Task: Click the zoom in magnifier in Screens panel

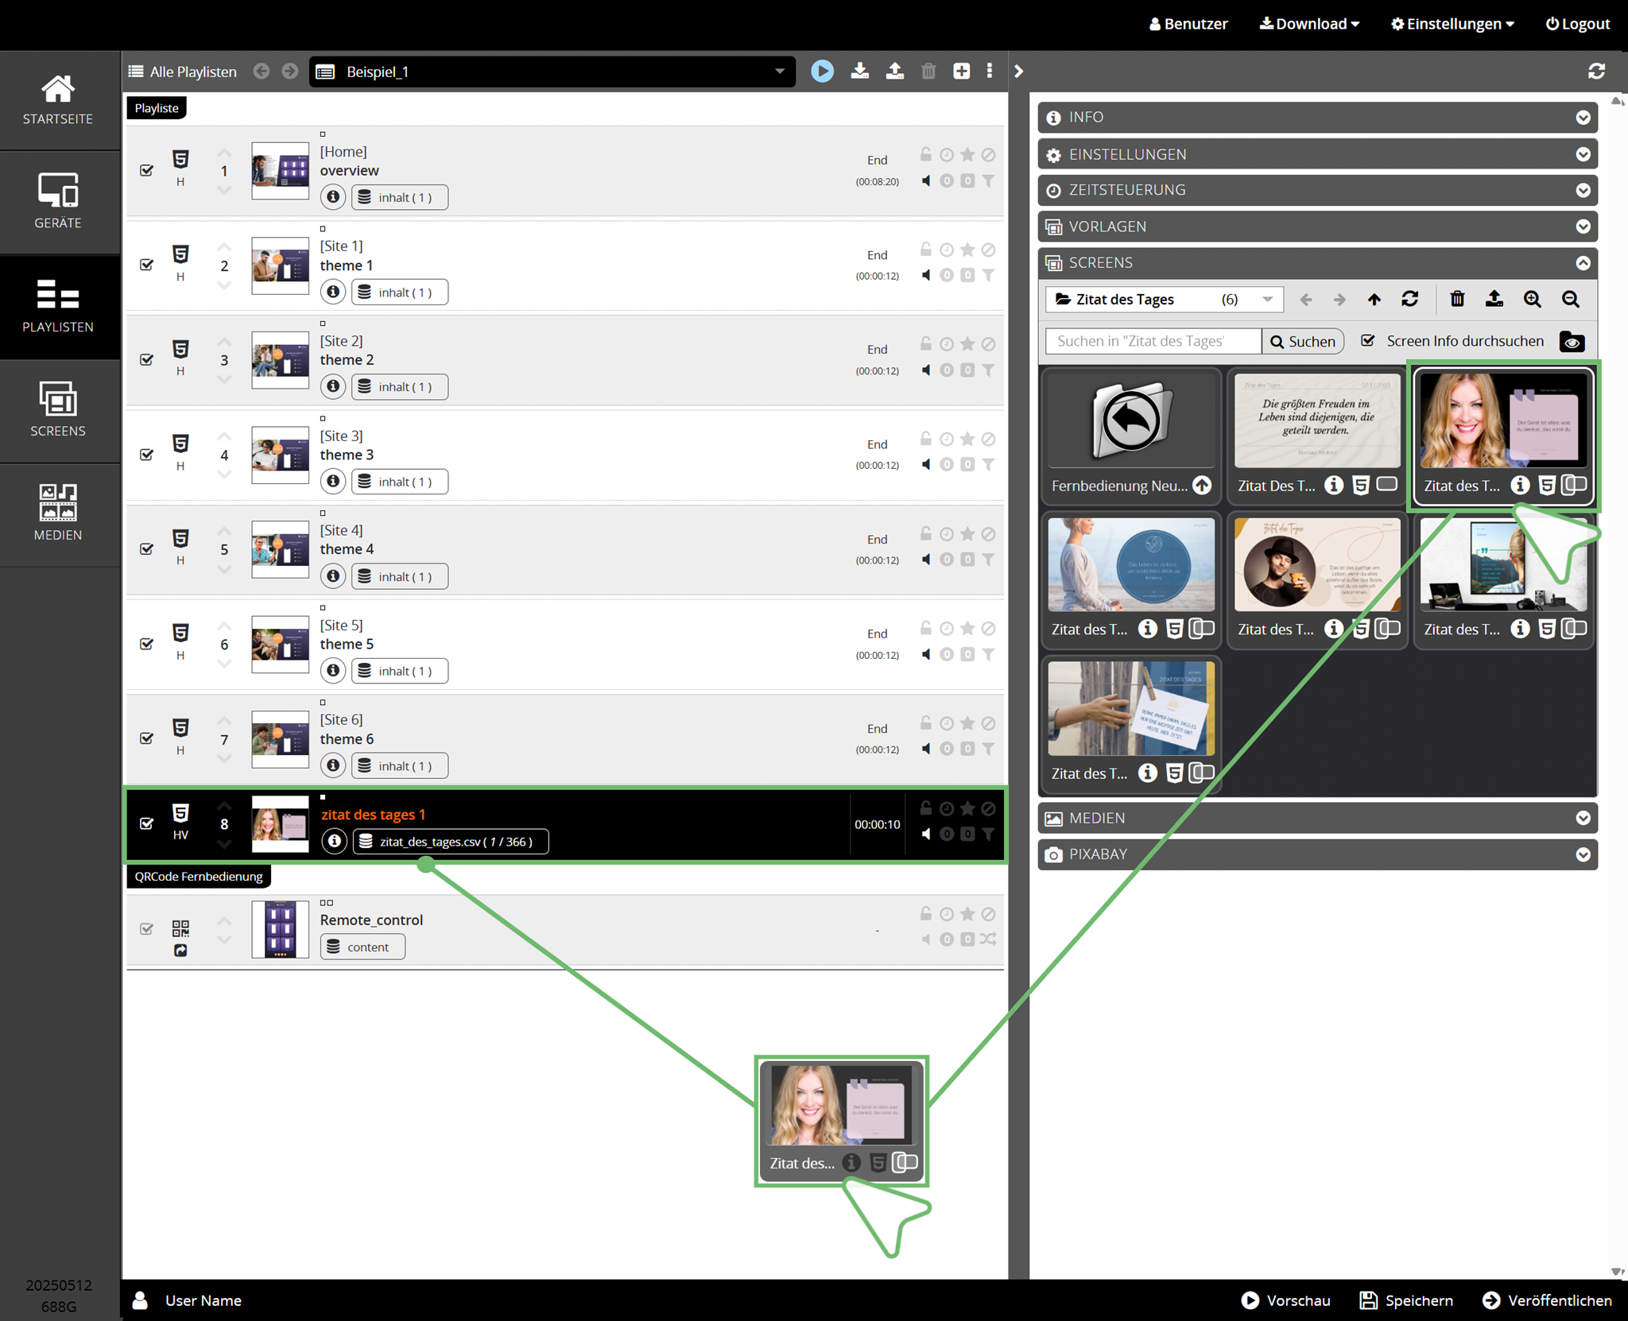Action: [x=1532, y=300]
